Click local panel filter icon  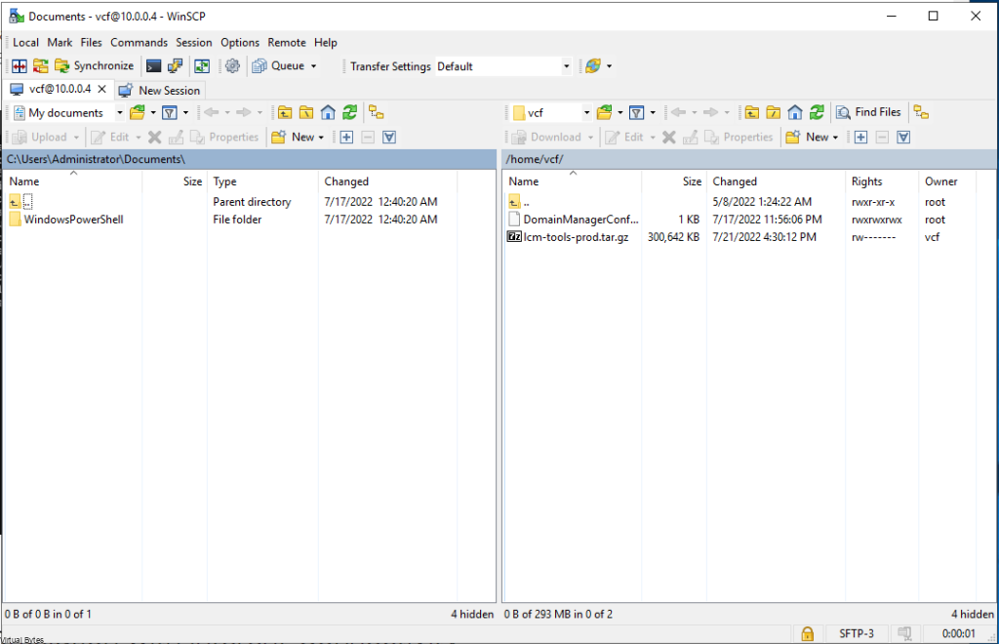pyautogui.click(x=170, y=113)
